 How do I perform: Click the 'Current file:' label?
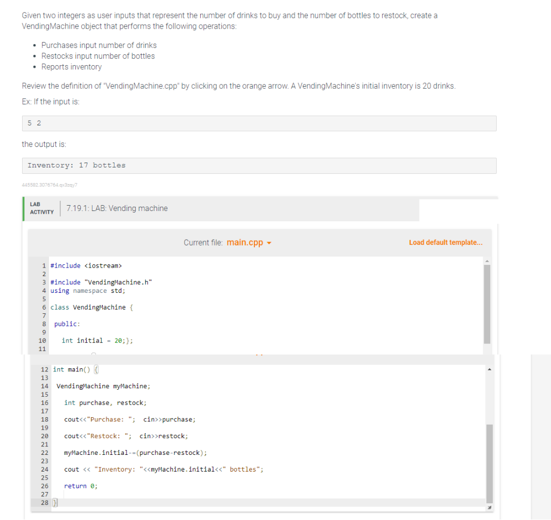point(203,243)
